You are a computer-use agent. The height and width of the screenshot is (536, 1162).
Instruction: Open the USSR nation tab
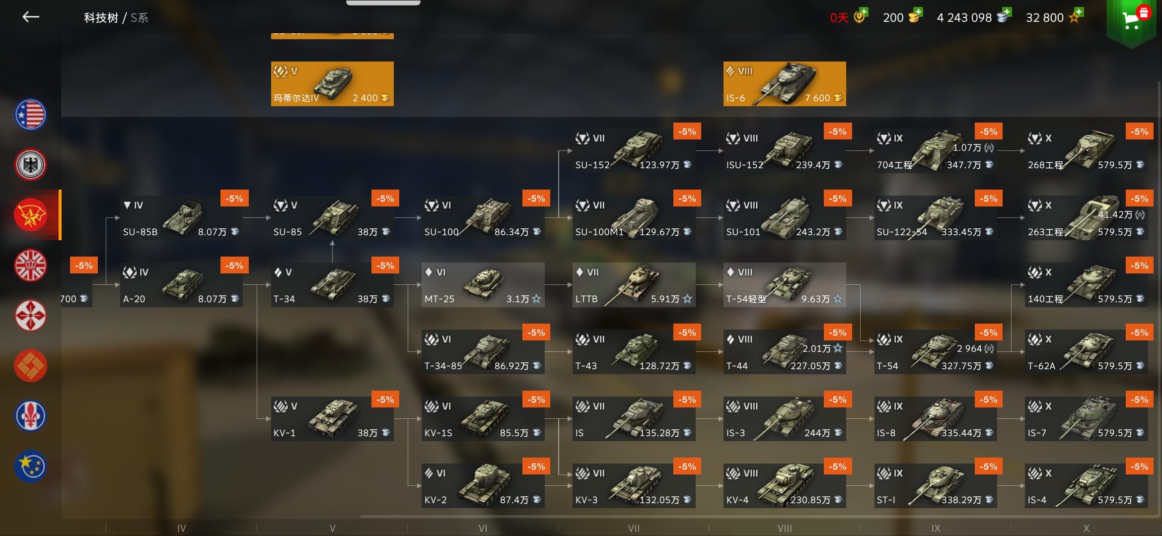tap(31, 215)
